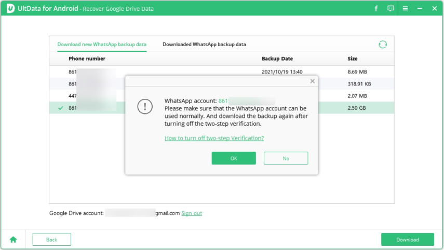
Task: Select the 2.07 MB backup row
Action: [x=221, y=96]
